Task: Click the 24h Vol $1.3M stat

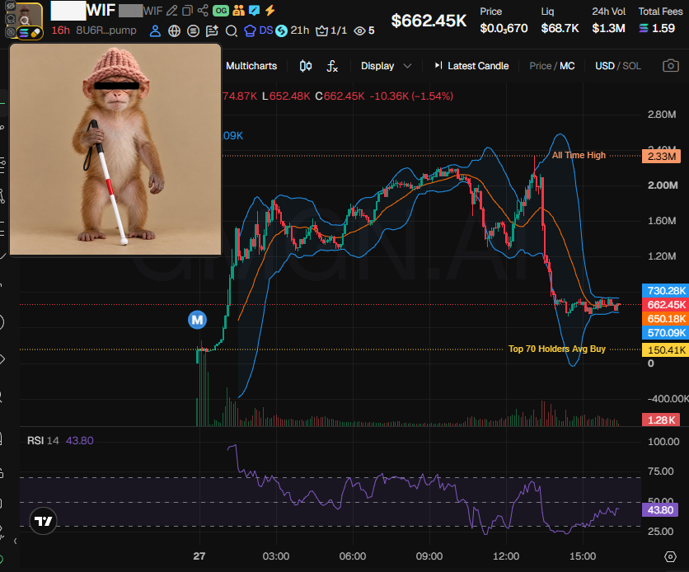Action: point(608,21)
